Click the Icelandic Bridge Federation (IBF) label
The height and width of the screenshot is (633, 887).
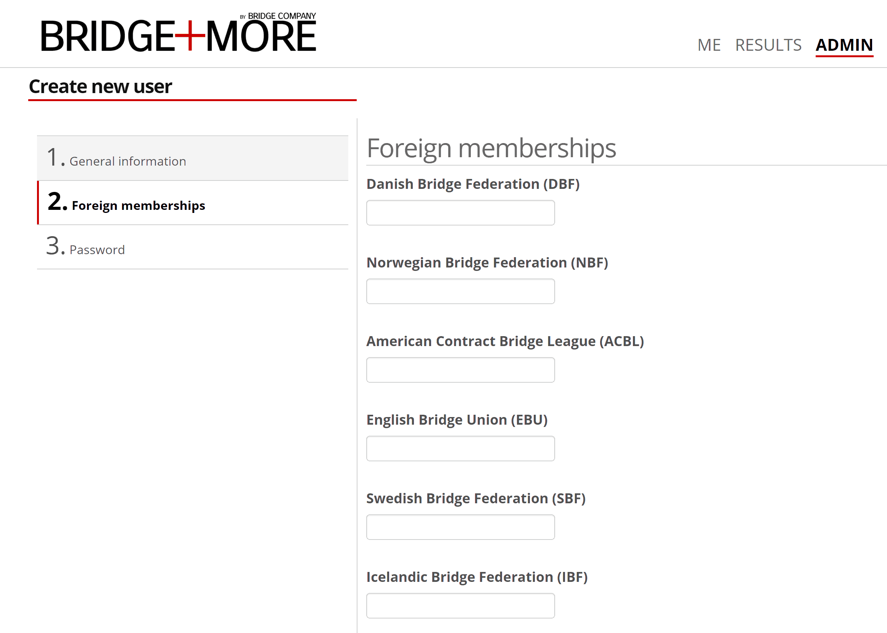477,577
